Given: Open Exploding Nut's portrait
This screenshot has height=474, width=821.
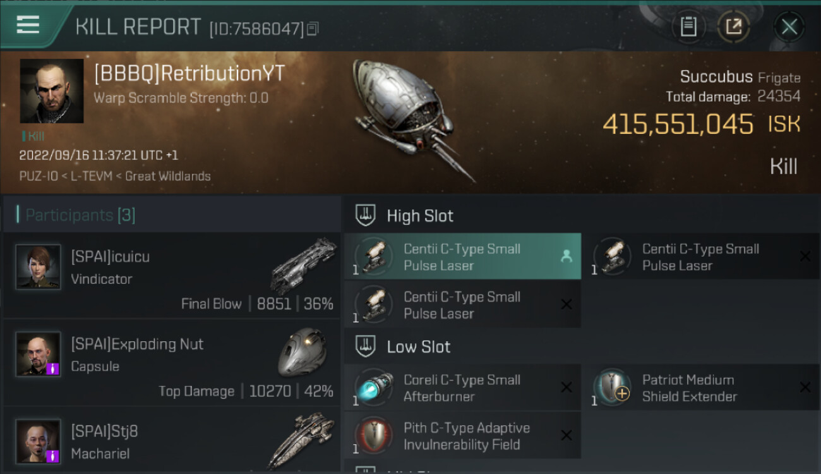Looking at the screenshot, I should click(x=39, y=354).
